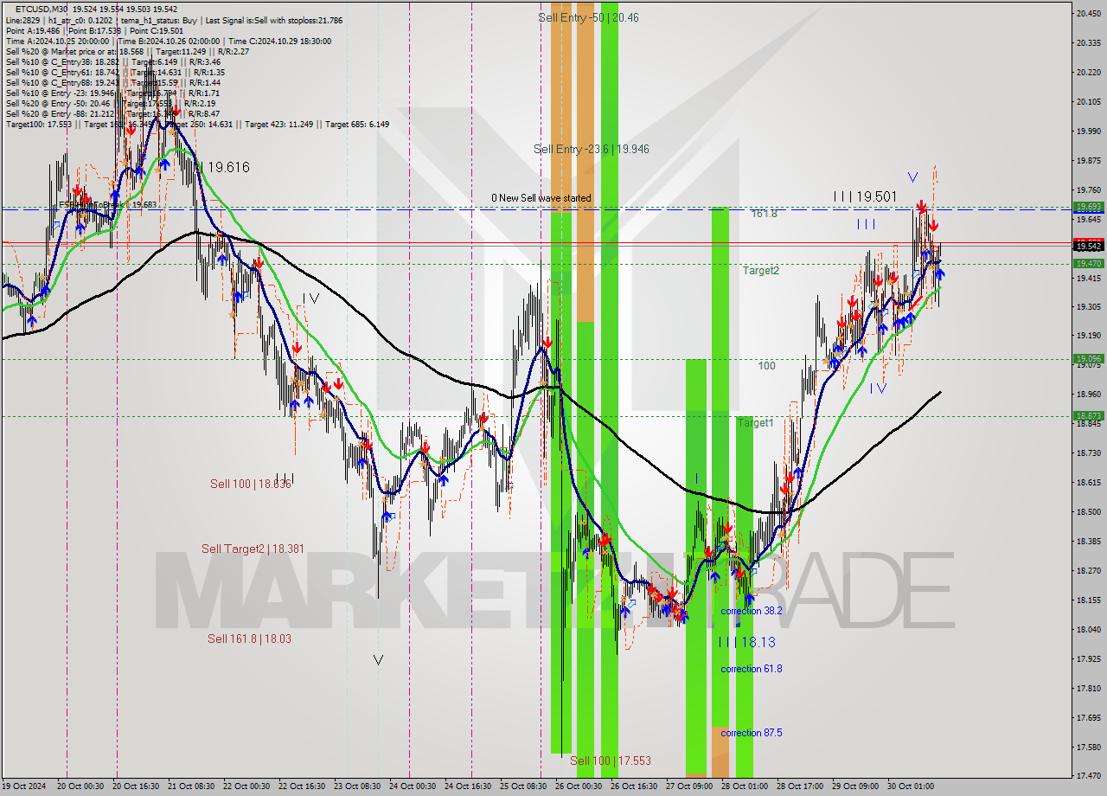Click the black 'I V' label near 19.3
The width and height of the screenshot is (1107, 796).
coord(311,298)
